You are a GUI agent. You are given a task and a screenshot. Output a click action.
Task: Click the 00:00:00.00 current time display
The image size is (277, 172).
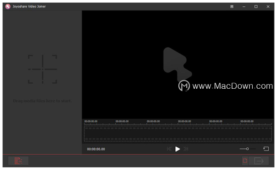coord(96,149)
